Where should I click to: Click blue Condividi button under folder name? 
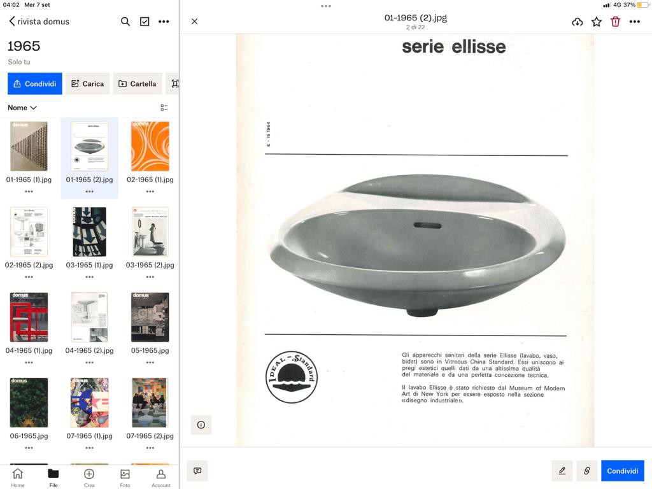[x=35, y=83]
